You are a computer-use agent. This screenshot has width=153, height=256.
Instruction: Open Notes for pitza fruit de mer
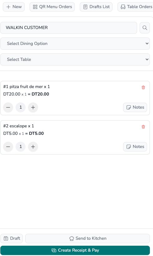[135, 107]
